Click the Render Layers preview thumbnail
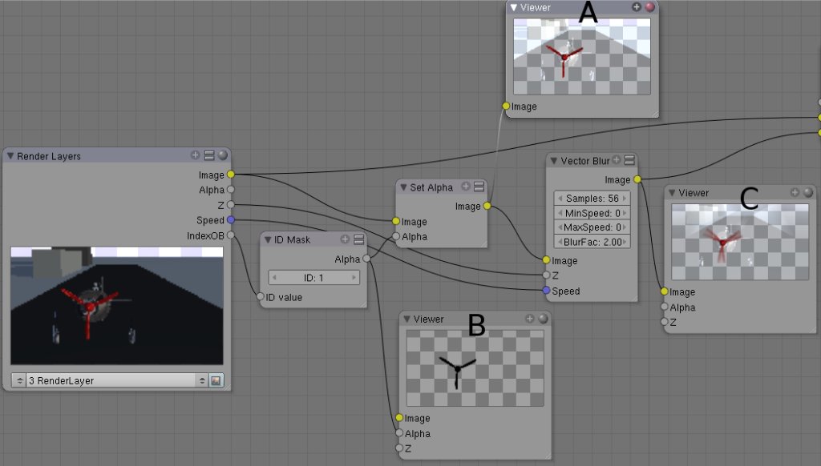 pos(117,305)
